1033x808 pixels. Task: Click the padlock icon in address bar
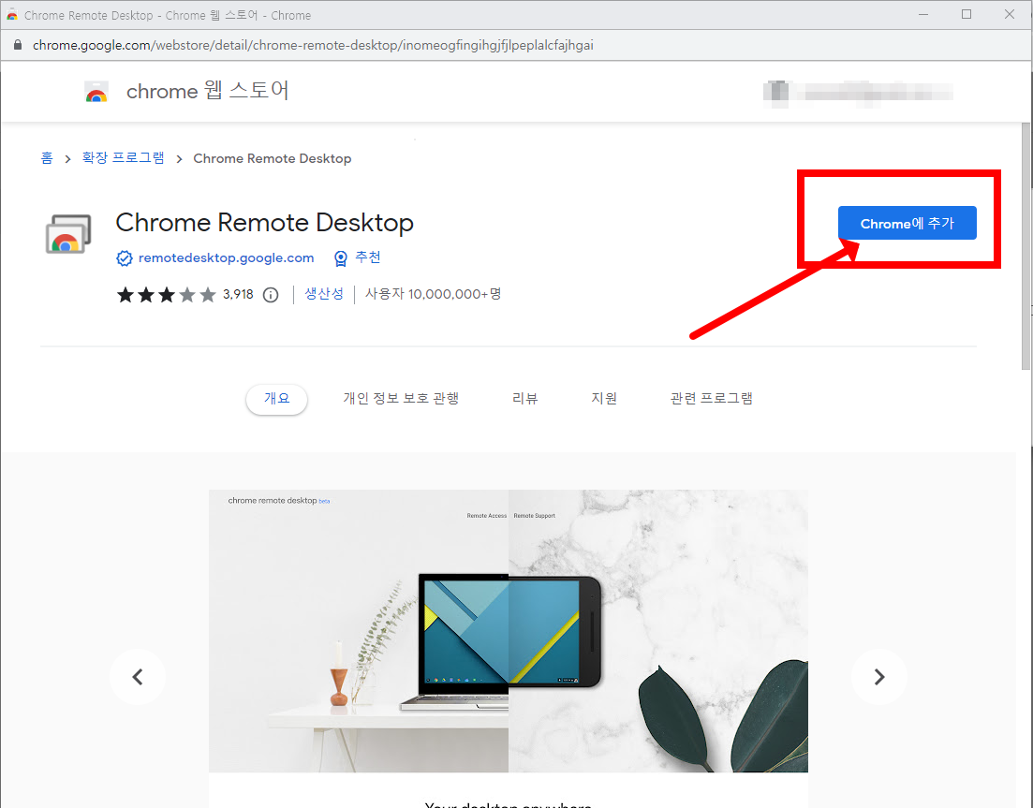tap(17, 44)
